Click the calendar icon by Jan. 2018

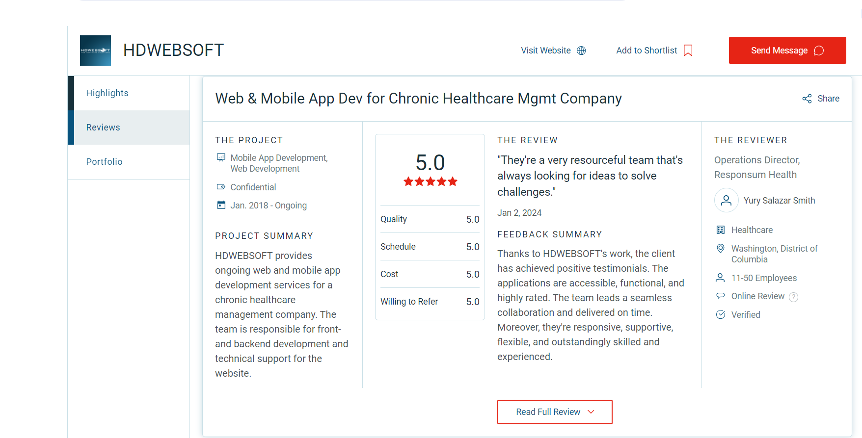tap(221, 205)
